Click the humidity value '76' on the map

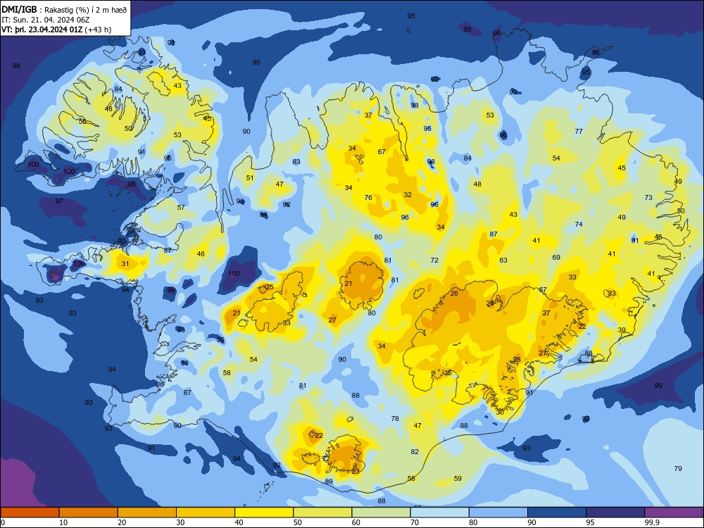(368, 198)
